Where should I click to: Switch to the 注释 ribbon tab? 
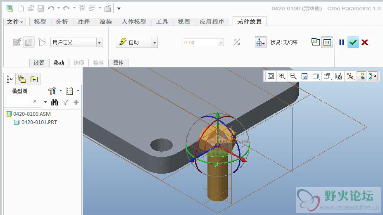coord(84,22)
